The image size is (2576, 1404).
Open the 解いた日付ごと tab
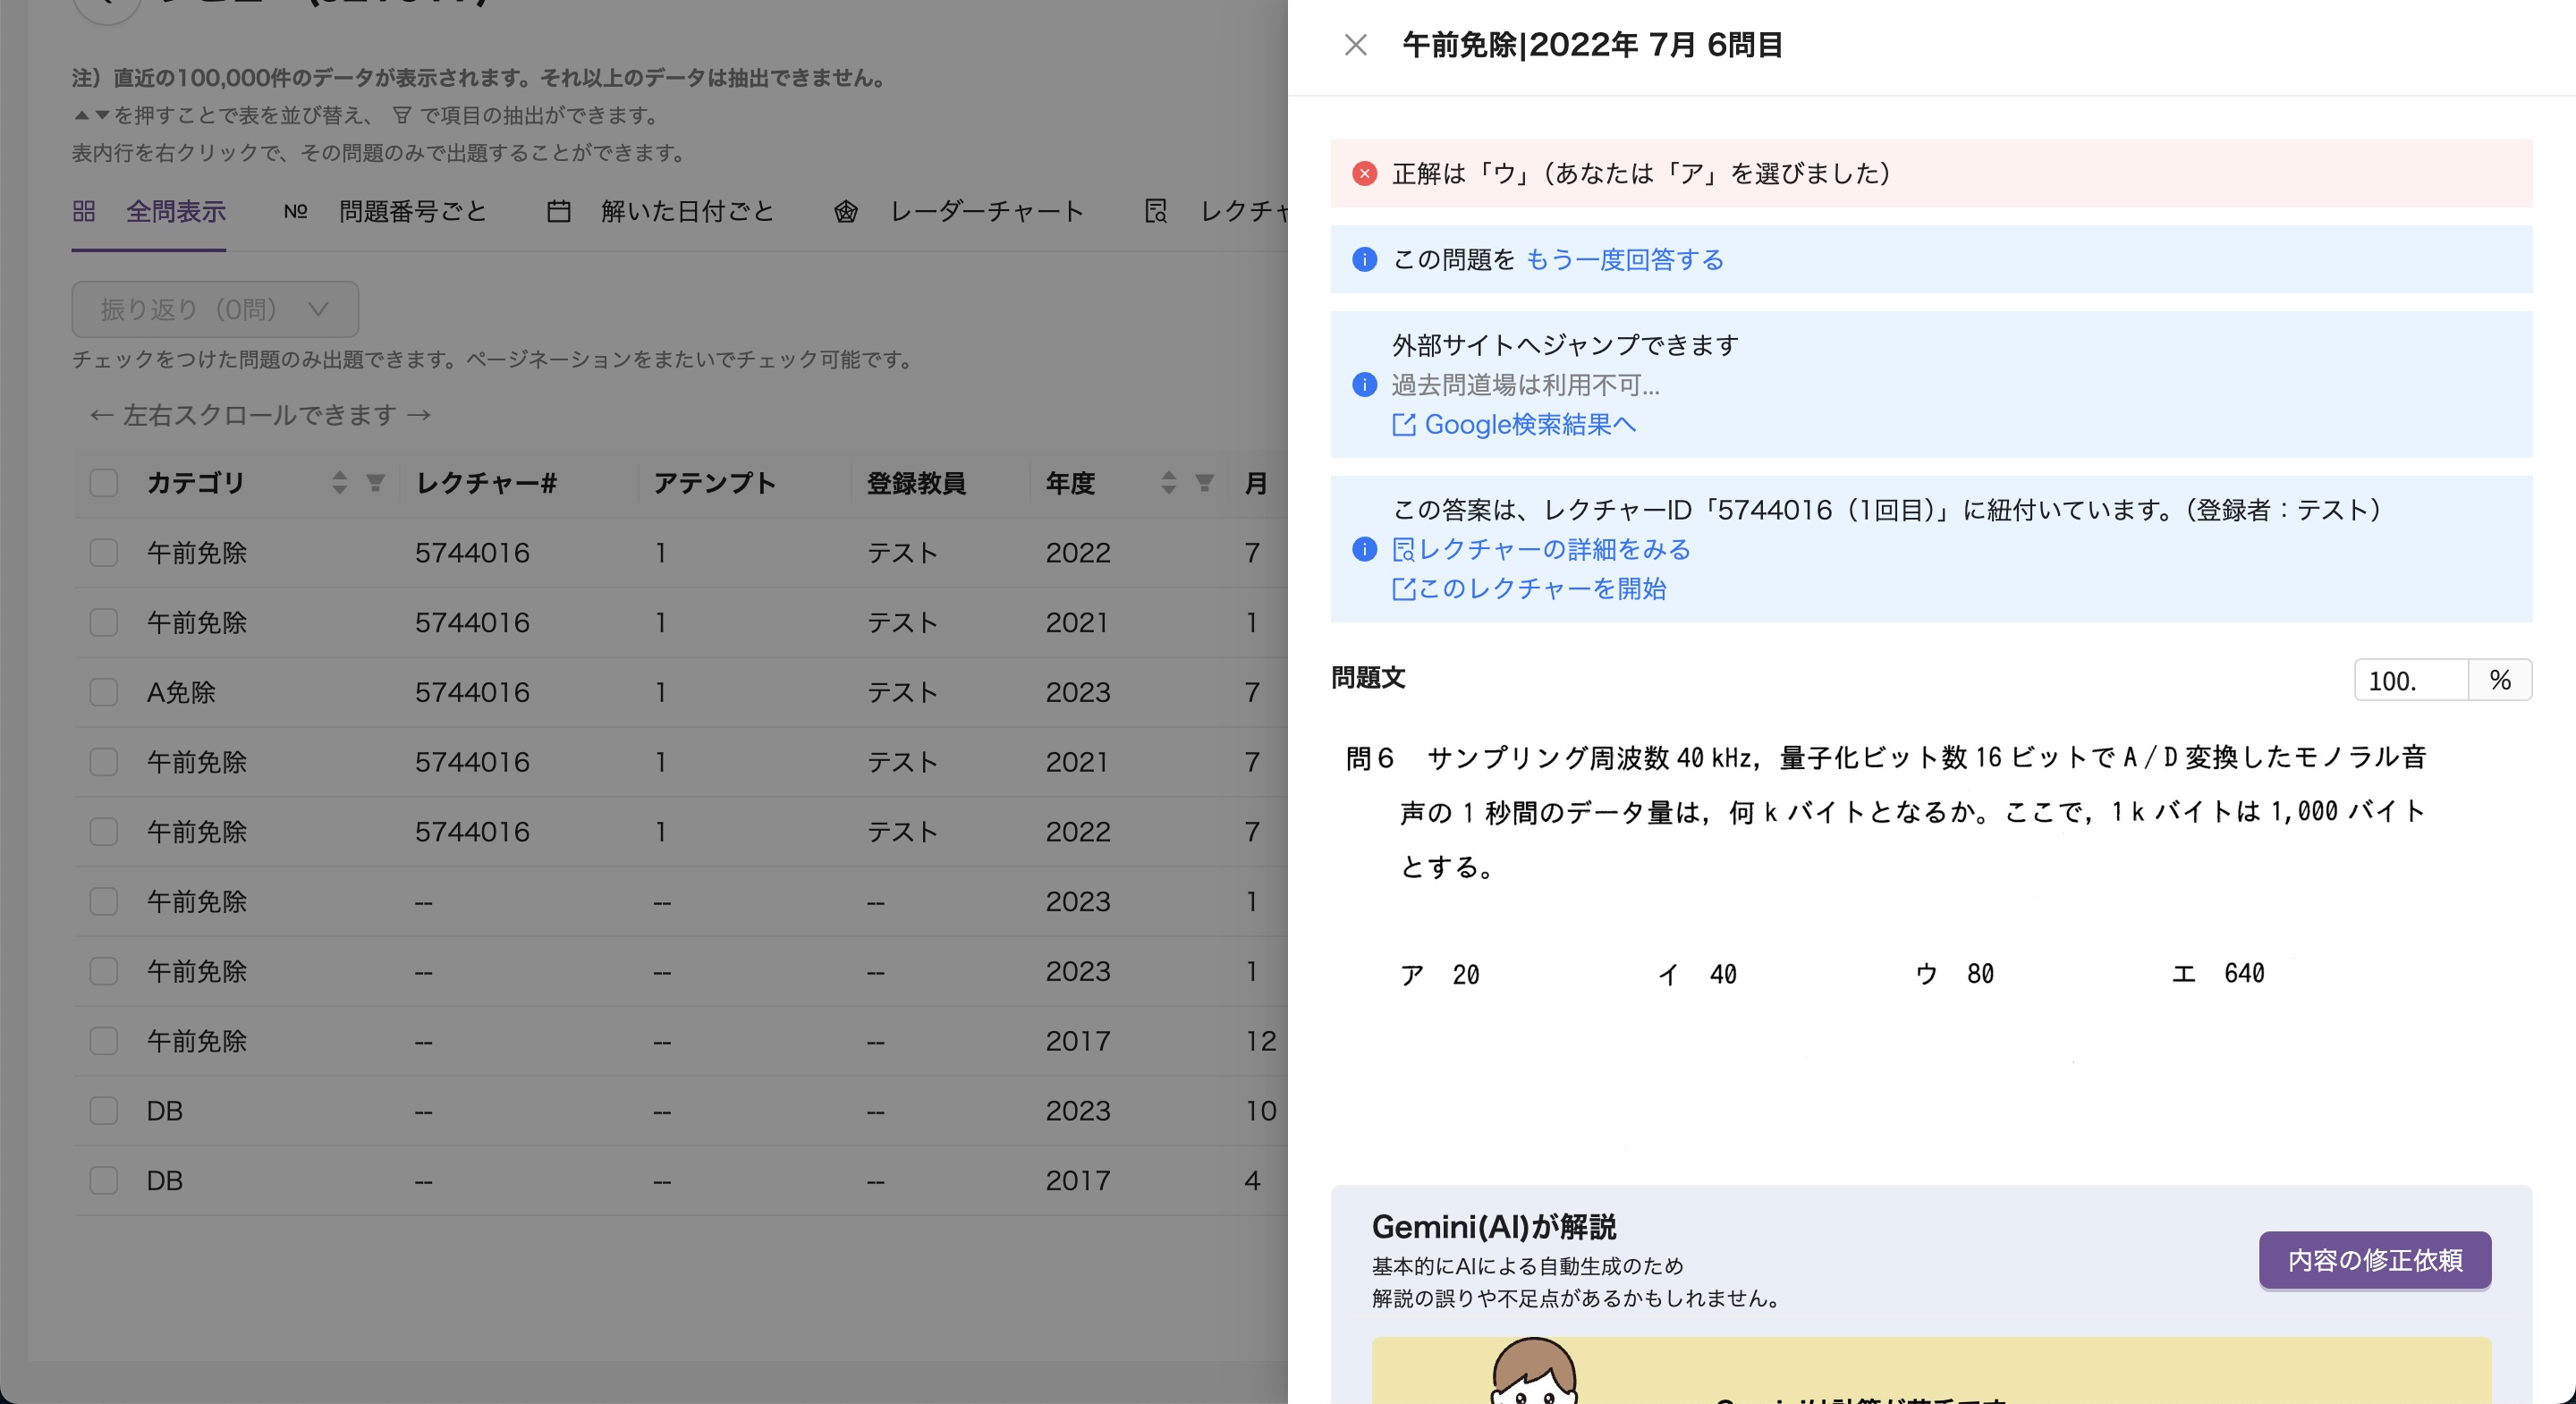point(686,212)
